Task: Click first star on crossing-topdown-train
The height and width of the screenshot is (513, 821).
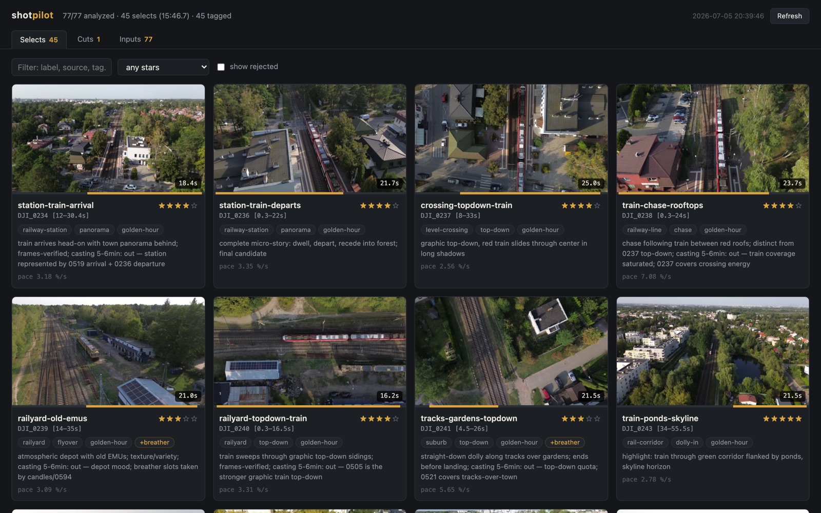Action: pos(565,206)
